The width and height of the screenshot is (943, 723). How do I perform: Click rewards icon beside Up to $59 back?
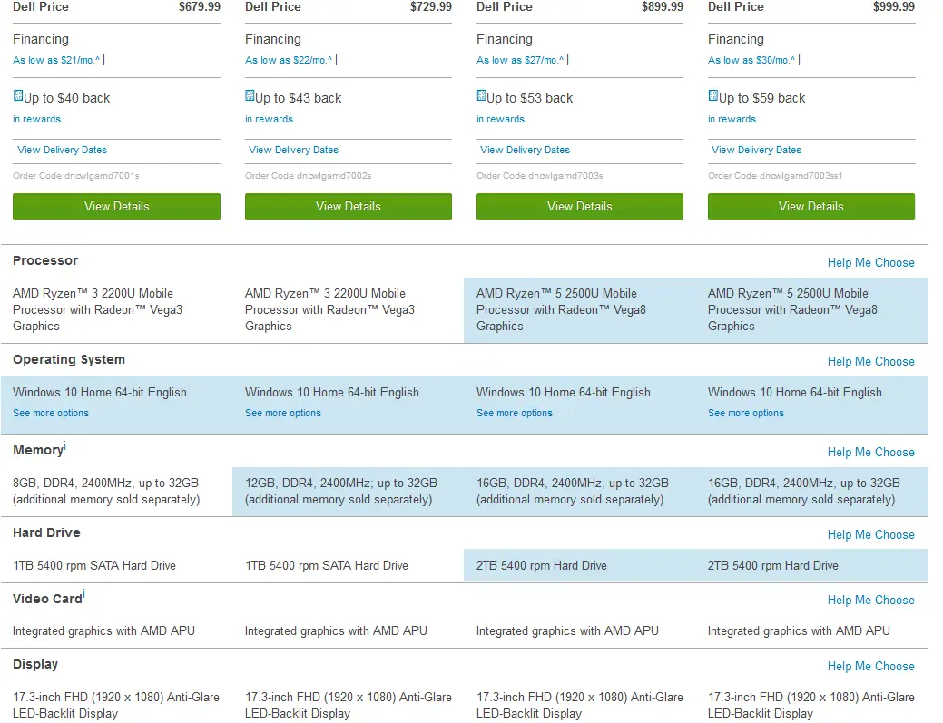click(712, 96)
